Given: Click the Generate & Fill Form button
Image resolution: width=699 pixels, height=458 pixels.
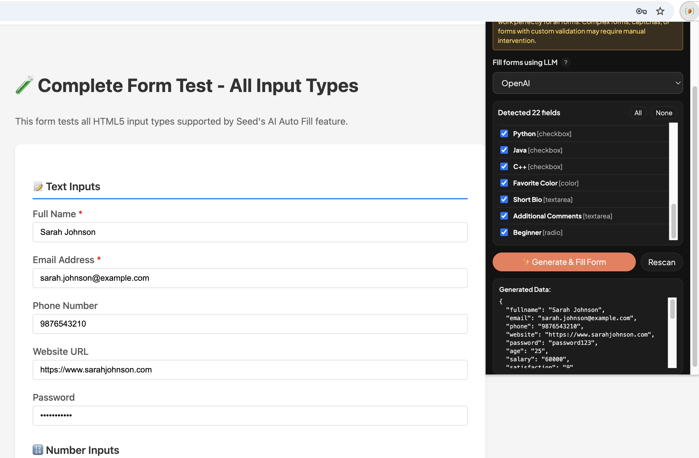Looking at the screenshot, I should (564, 262).
